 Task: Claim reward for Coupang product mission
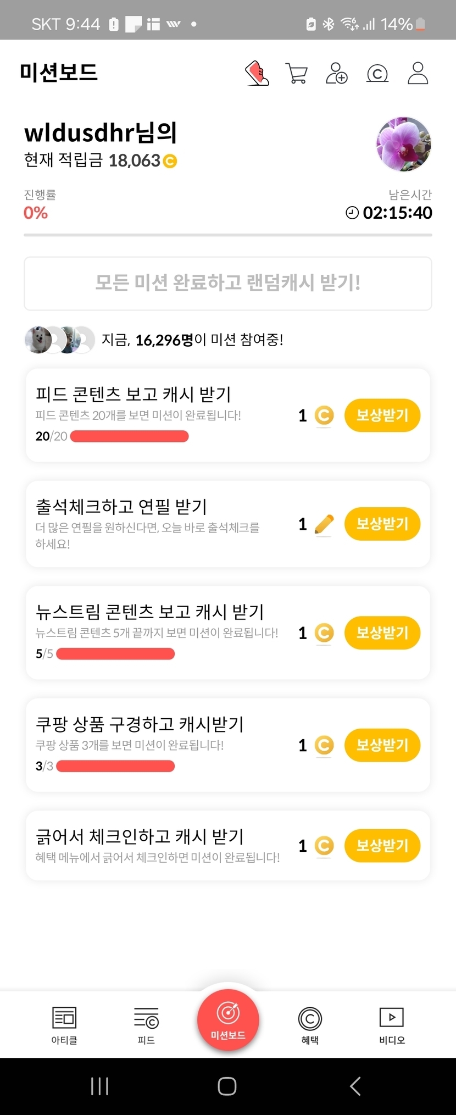[382, 745]
